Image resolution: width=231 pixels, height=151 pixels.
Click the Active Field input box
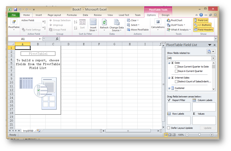pos(31,25)
